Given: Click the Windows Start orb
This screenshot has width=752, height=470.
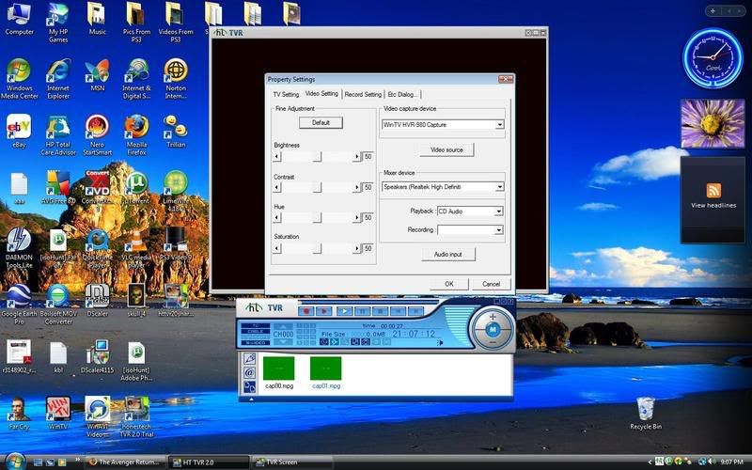Looking at the screenshot, I should tap(14, 462).
